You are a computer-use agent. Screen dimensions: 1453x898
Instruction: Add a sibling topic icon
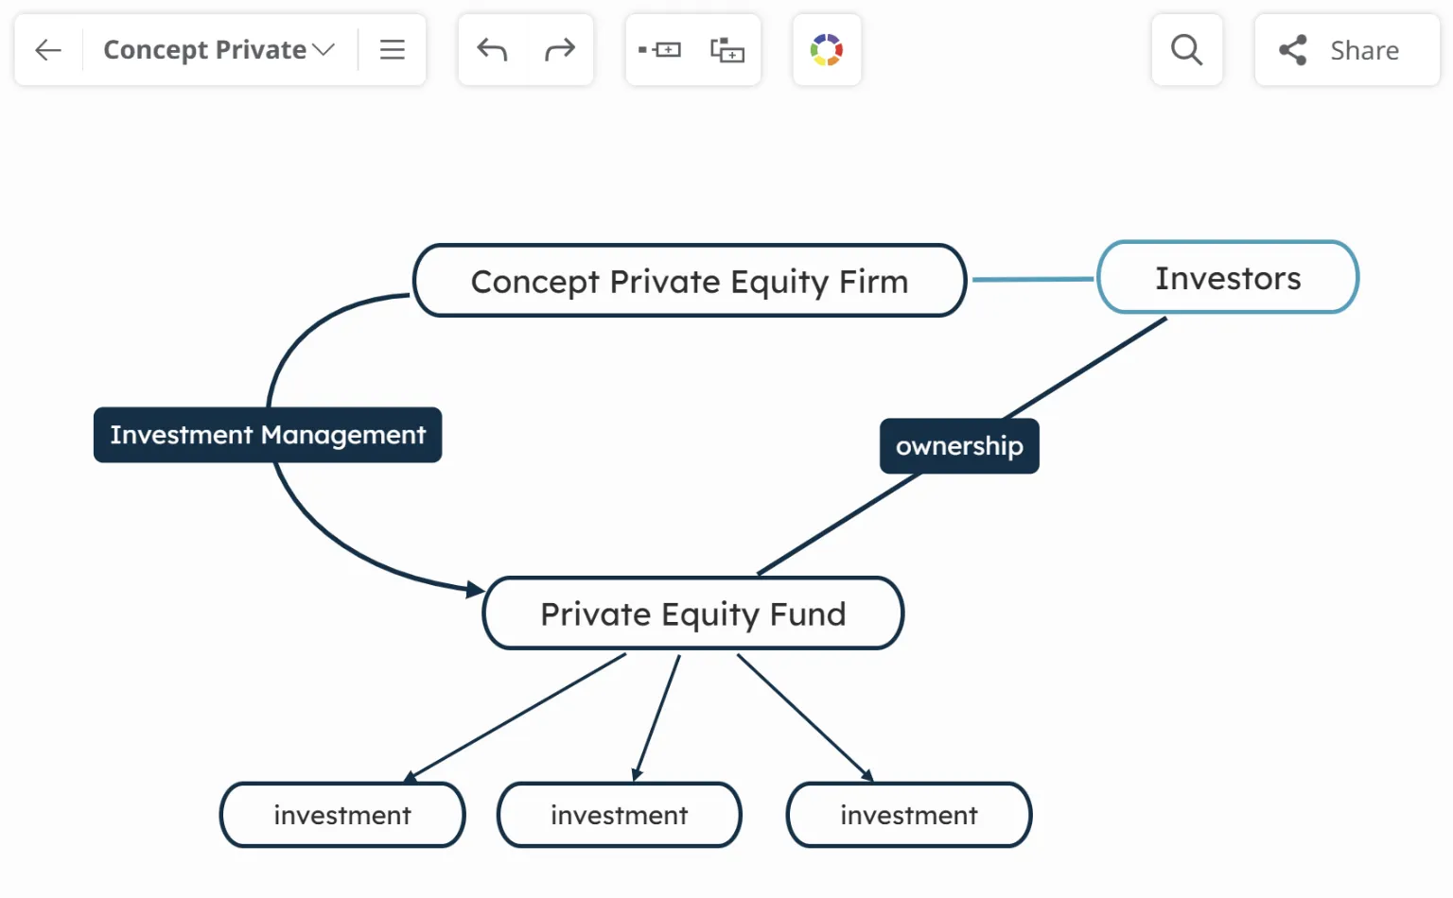(659, 50)
